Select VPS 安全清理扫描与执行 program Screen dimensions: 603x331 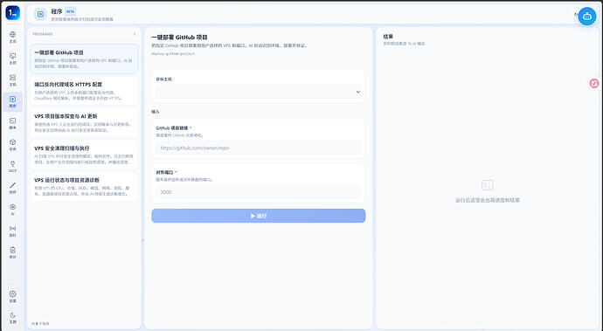click(84, 155)
